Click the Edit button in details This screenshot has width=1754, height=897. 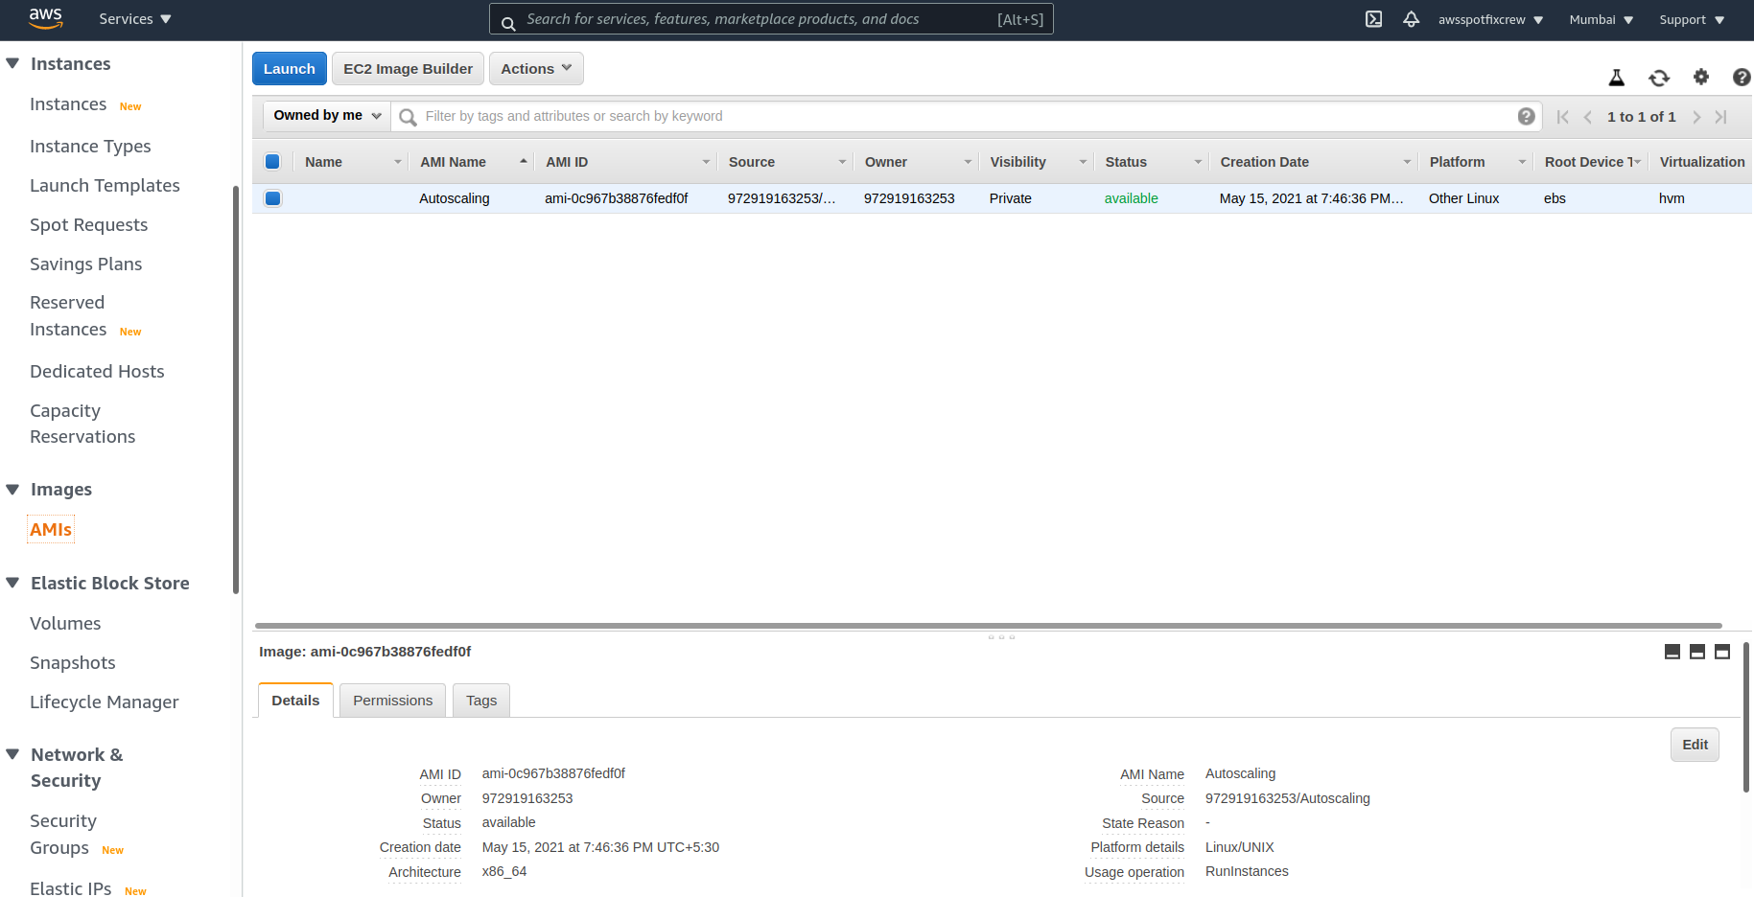point(1695,745)
